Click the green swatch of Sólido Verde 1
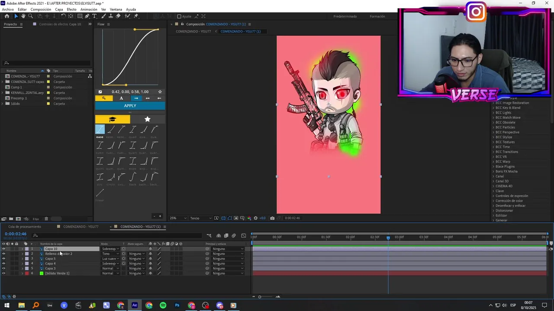Image resolution: width=554 pixels, height=311 pixels. click(x=42, y=273)
